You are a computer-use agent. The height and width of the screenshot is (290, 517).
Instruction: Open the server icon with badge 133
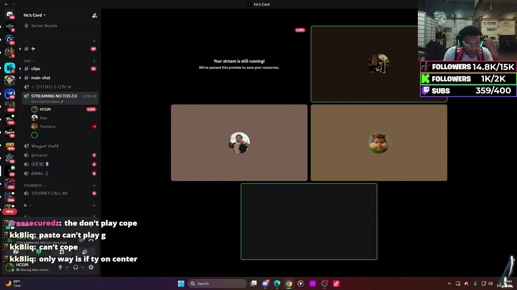point(10,184)
